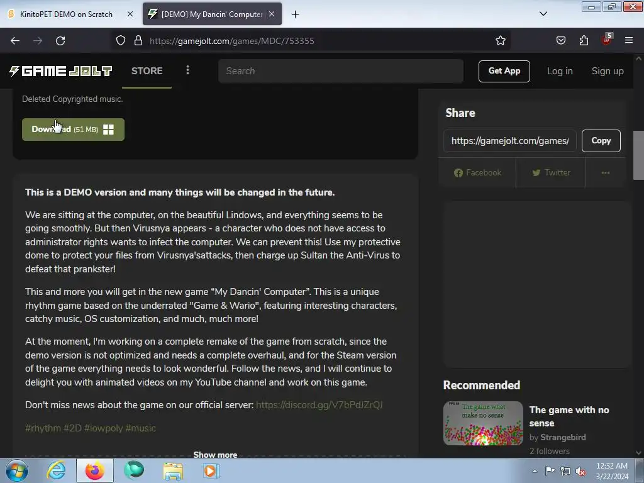644x483 pixels.
Task: Click the page vertical scrollbar thumb
Action: (638, 155)
